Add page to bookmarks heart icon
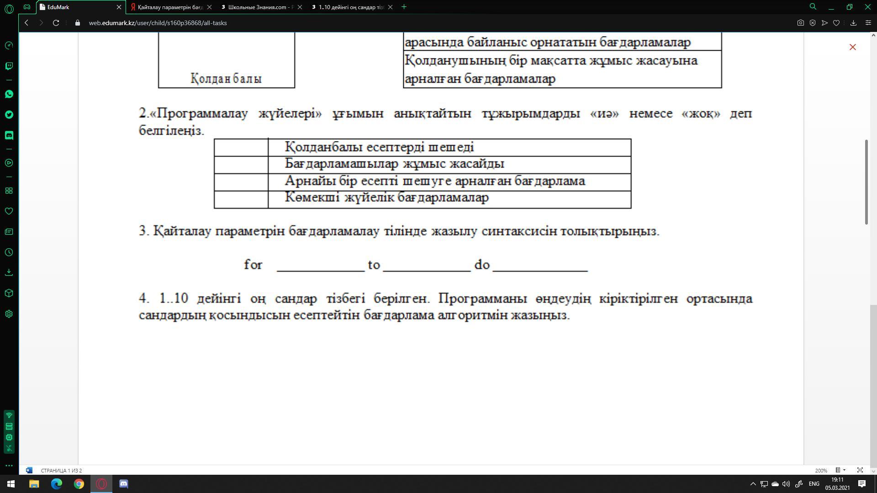Screen dimensions: 877x493 (836, 23)
